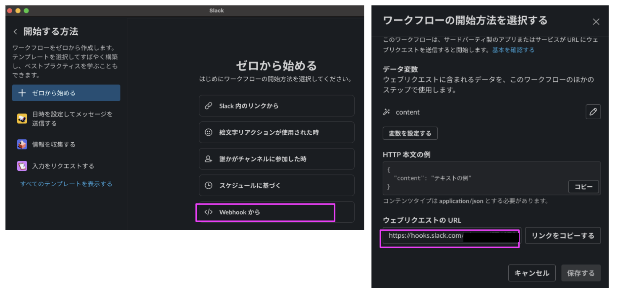Copy the HTTP body example with コピー

[x=583, y=187]
